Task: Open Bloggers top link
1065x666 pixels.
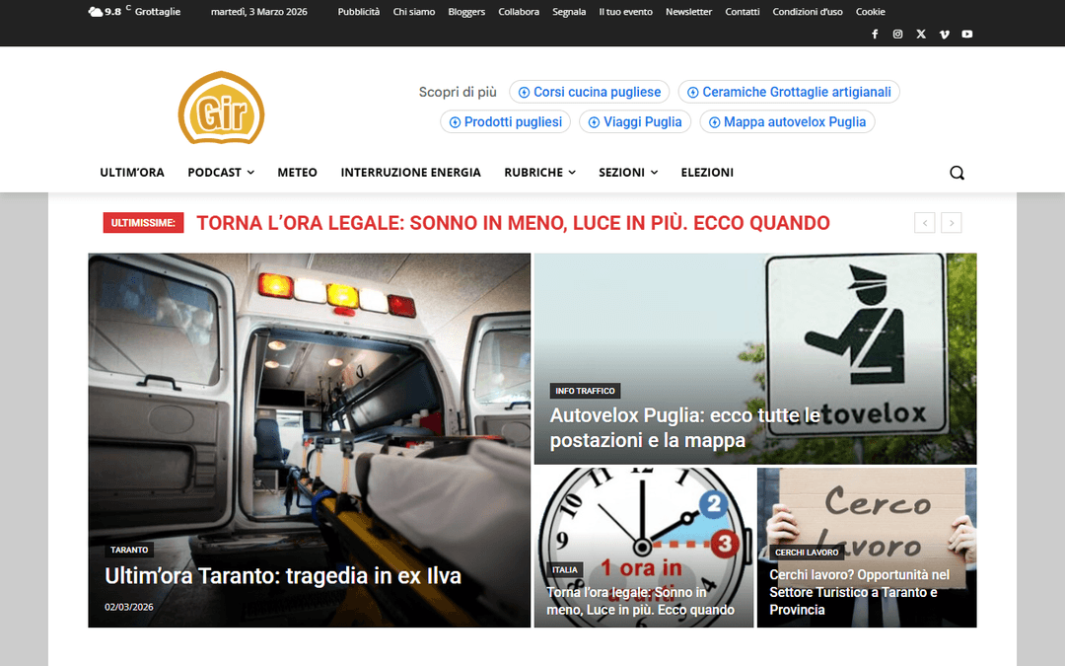Action: (x=466, y=12)
